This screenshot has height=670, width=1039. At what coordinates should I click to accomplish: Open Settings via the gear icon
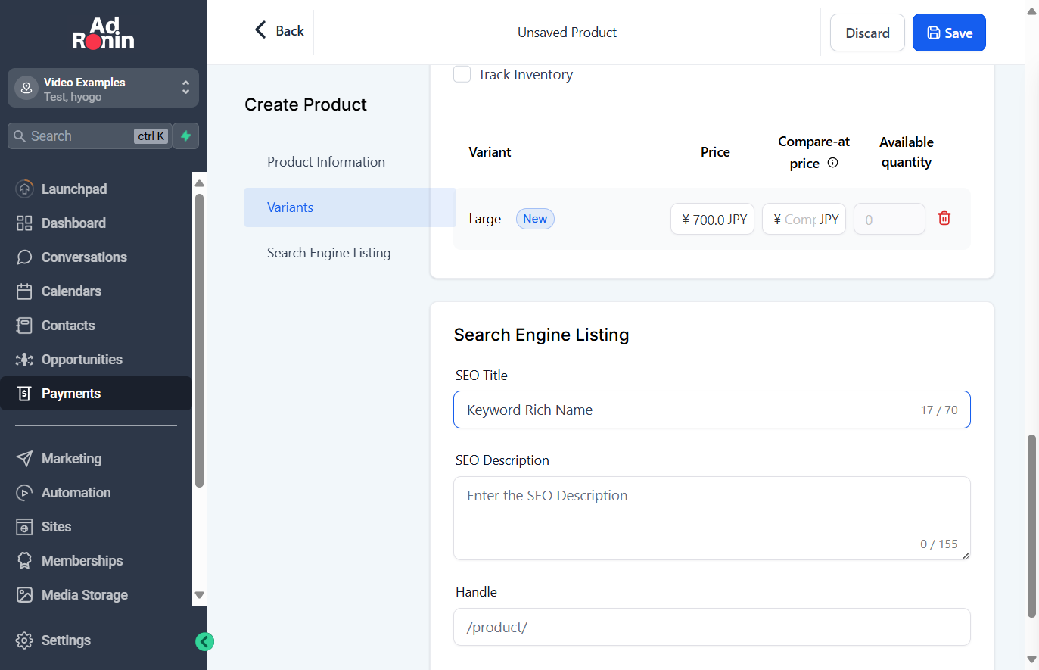(24, 640)
